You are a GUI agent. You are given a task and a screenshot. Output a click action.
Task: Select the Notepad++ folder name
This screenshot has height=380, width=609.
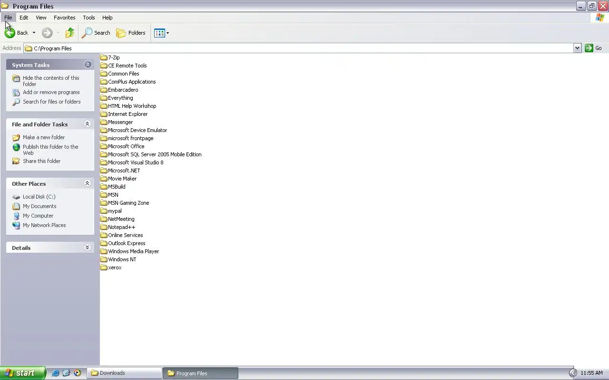click(x=122, y=227)
